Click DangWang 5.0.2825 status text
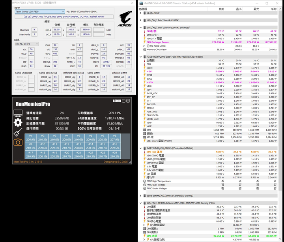 click(x=116, y=162)
